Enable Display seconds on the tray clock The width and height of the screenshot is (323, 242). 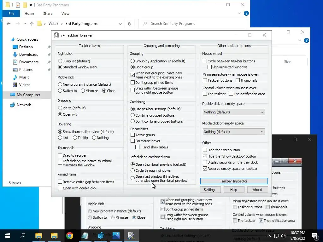[x=205, y=162]
